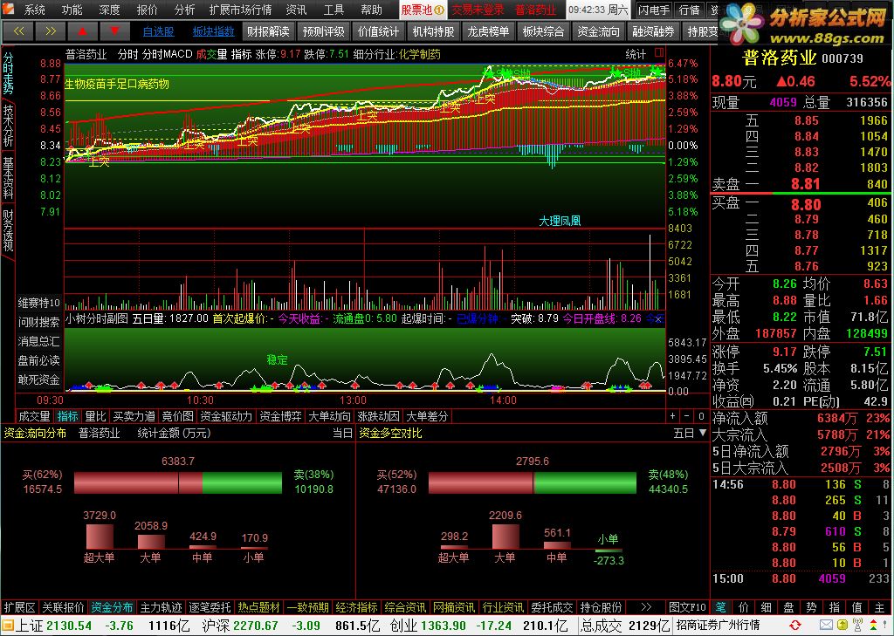Viewport: 894px width, 636px height.
Task: Click the small red square icon beside 统计
Action: point(659,53)
